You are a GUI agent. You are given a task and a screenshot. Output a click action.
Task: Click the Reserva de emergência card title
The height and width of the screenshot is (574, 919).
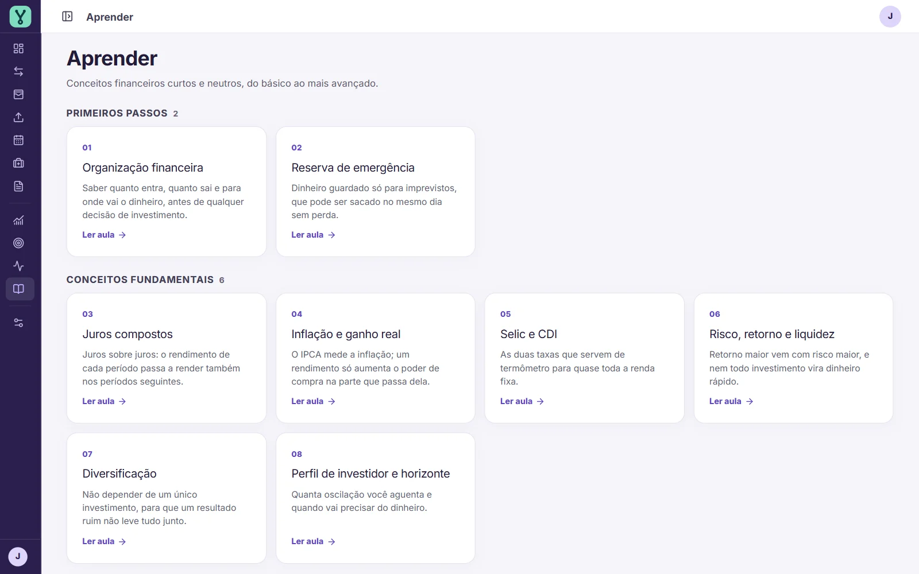coord(353,168)
